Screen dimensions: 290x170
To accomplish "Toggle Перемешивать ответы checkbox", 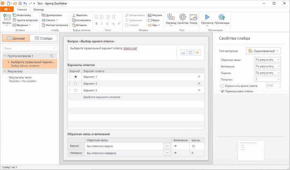I will [222, 91].
